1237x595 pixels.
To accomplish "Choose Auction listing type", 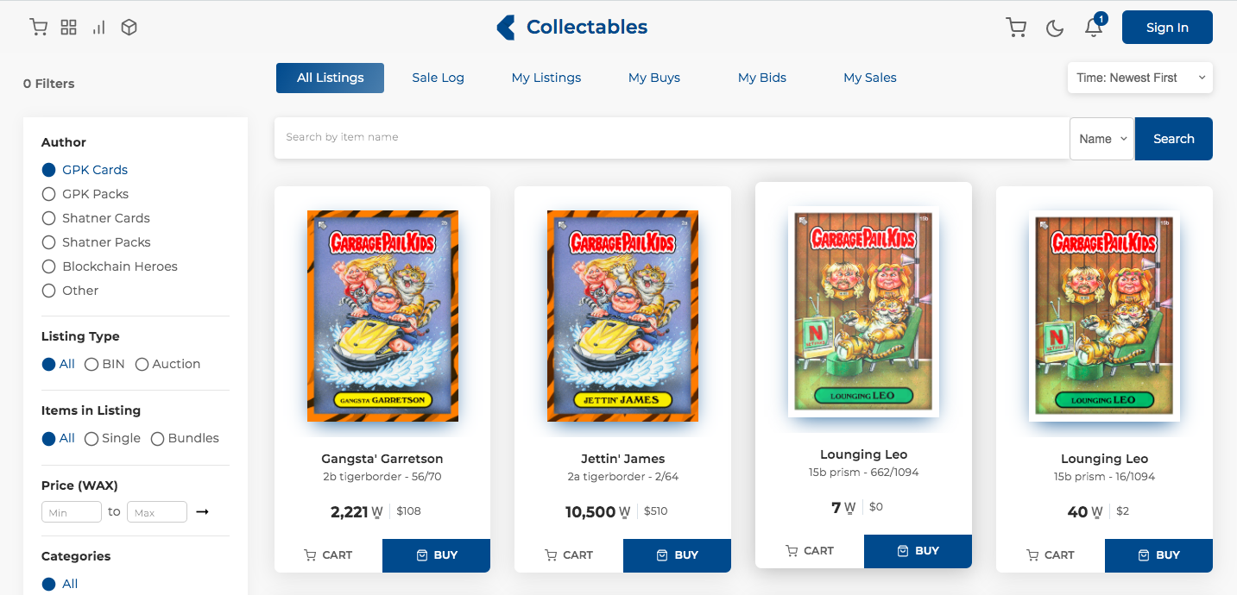I will pos(167,364).
